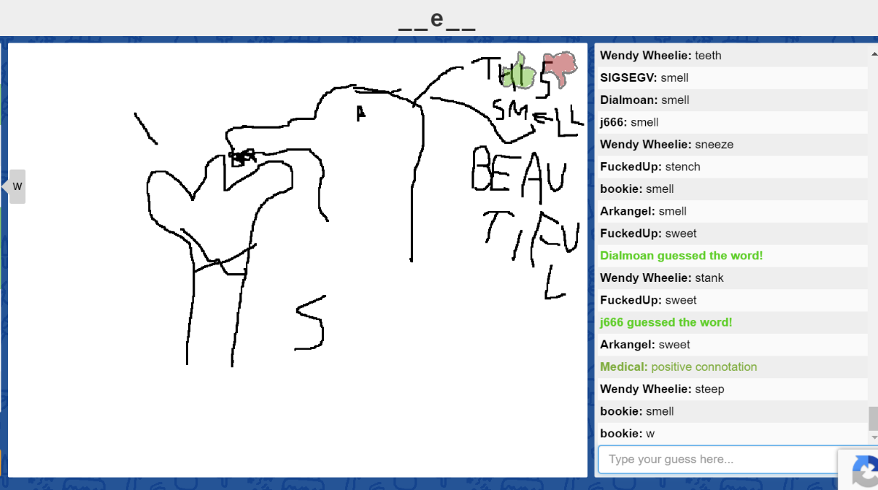Click the large drawn 'S' on canvas
Viewport: 878px width, 490px height.
(x=311, y=323)
